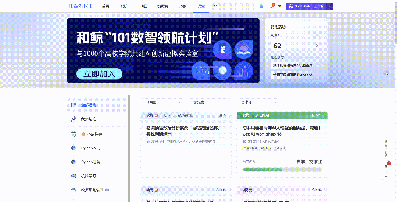This screenshot has width=397, height=202.
Task: Expand the 工作台 dropdown arrow
Action: tap(329, 6)
